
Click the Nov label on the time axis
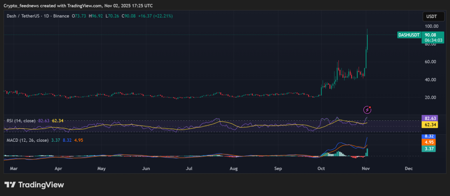[x=366, y=169]
